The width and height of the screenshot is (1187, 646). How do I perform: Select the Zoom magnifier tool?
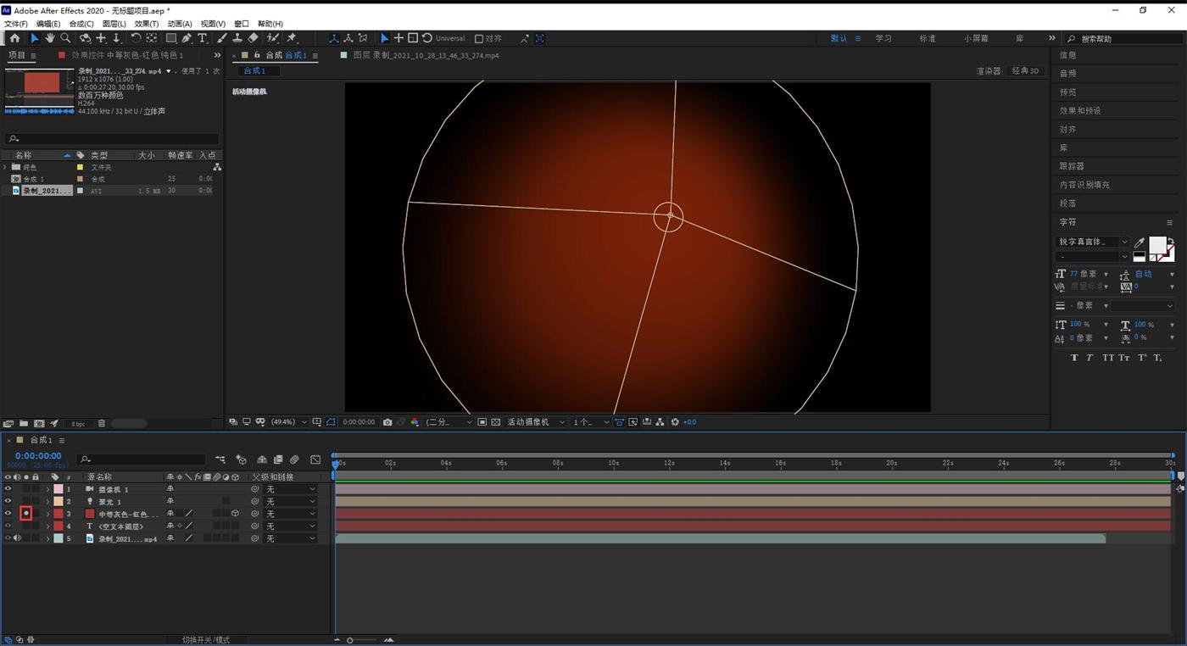(65, 38)
